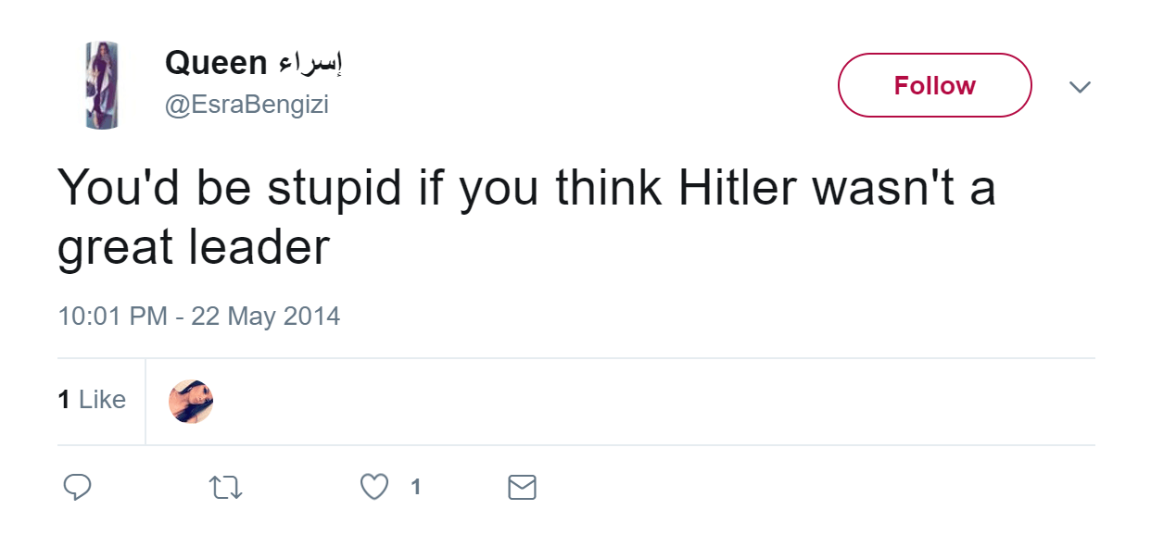Expand the chevron menu next to Follow
Image resolution: width=1151 pixels, height=547 pixels.
point(1080,87)
